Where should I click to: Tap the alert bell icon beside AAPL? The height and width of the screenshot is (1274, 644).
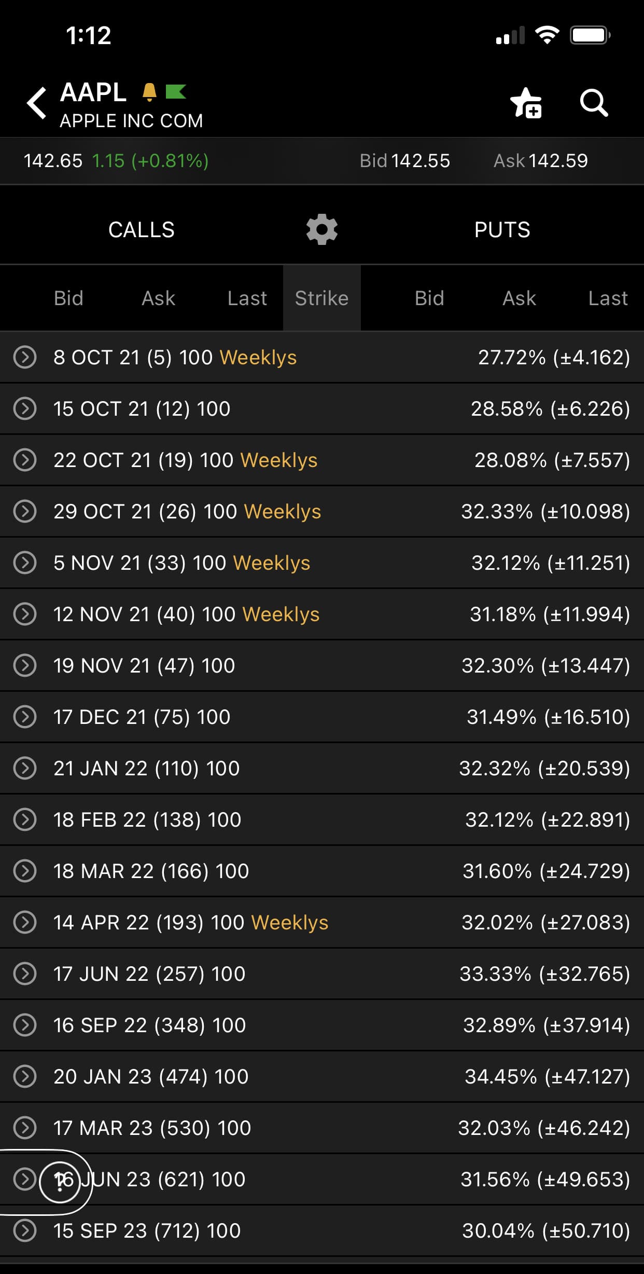[x=149, y=92]
